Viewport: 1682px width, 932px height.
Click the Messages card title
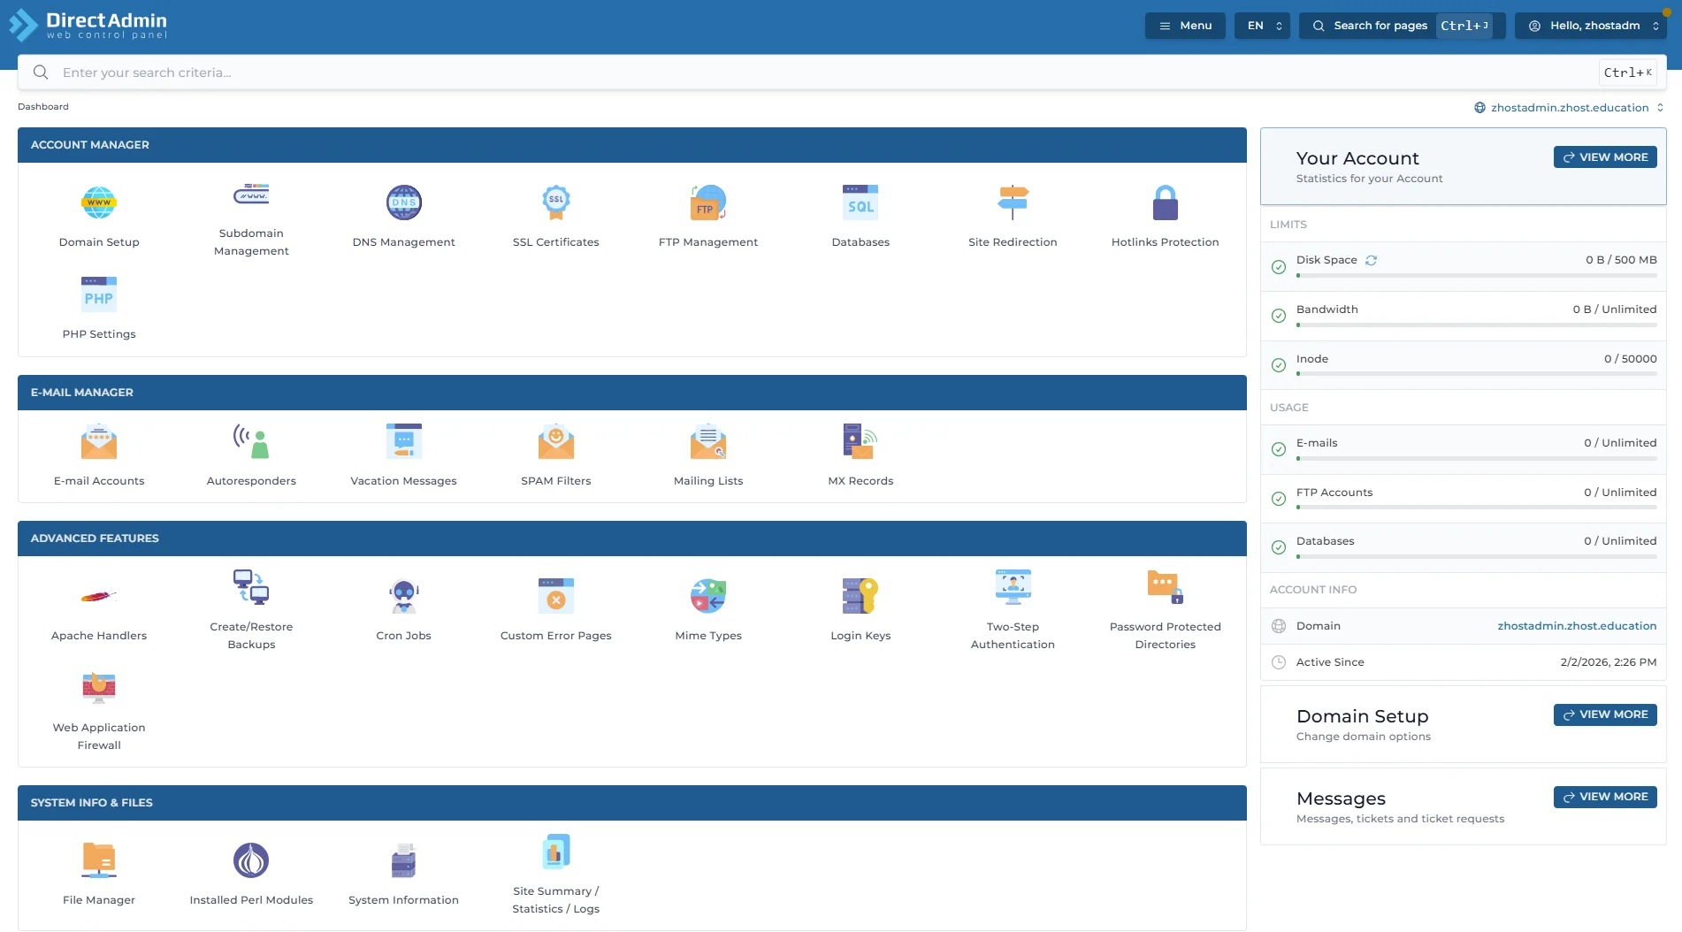[x=1341, y=798]
